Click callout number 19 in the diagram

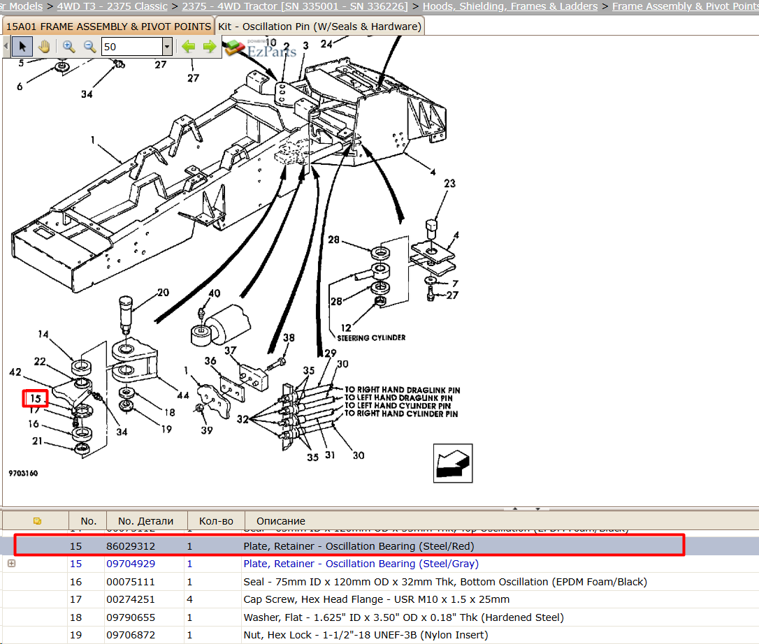coord(166,429)
